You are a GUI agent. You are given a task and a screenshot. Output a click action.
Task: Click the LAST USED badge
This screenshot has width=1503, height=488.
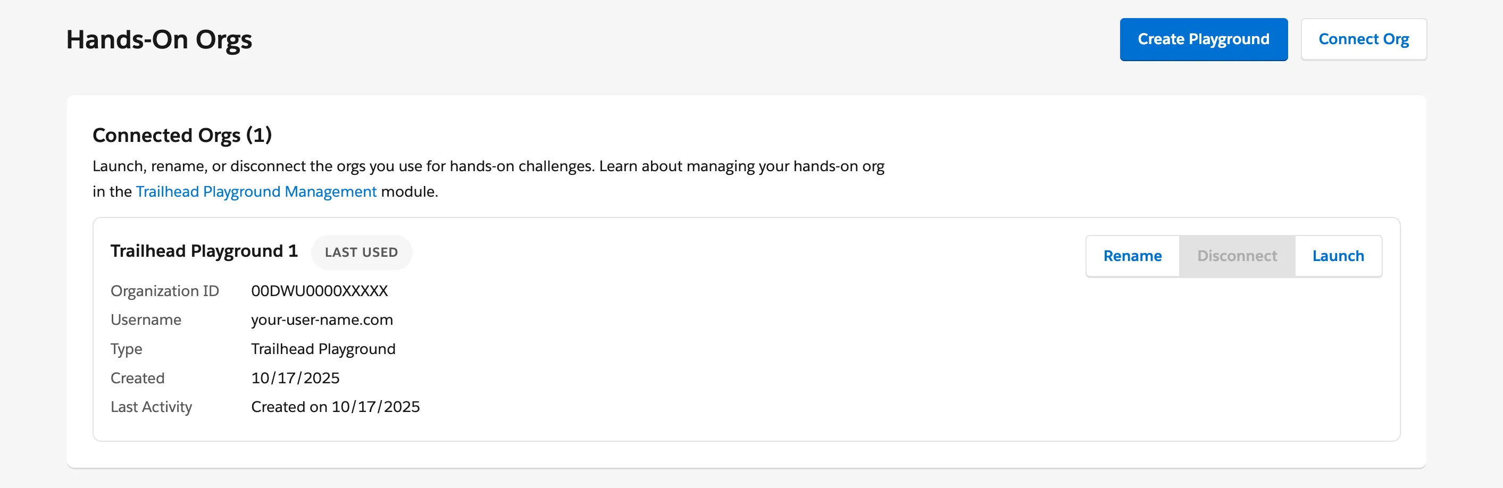361,253
